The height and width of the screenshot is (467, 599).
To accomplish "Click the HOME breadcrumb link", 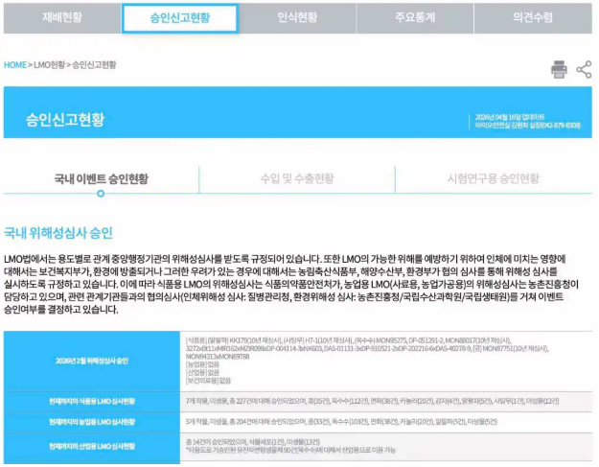I will coord(15,65).
